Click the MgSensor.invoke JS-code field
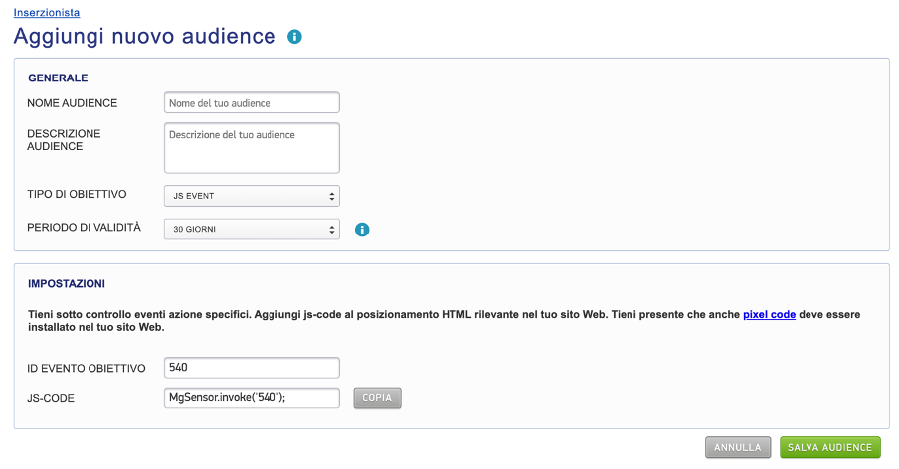The image size is (899, 469). point(252,398)
